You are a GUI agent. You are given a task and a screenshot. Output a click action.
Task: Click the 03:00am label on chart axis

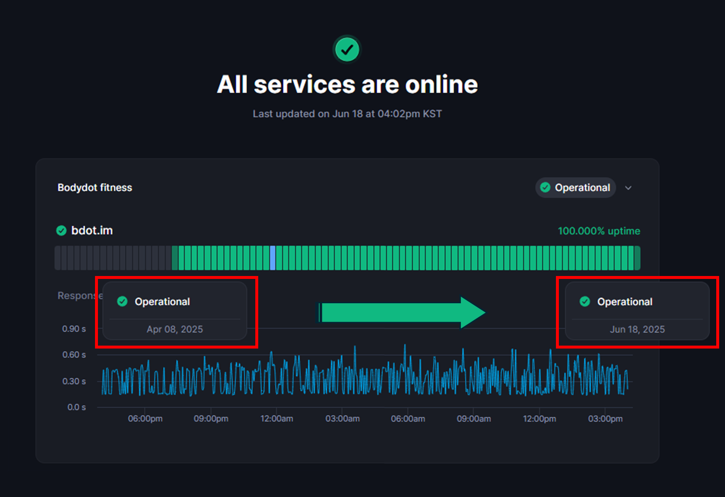(343, 419)
